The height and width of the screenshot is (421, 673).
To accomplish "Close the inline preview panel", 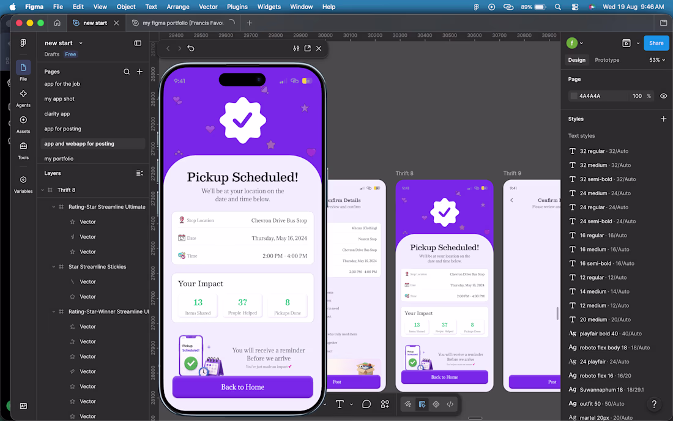I will tap(319, 48).
